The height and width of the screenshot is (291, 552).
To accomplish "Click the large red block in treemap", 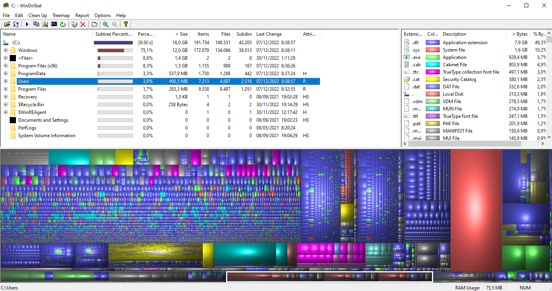I will point(476,210).
